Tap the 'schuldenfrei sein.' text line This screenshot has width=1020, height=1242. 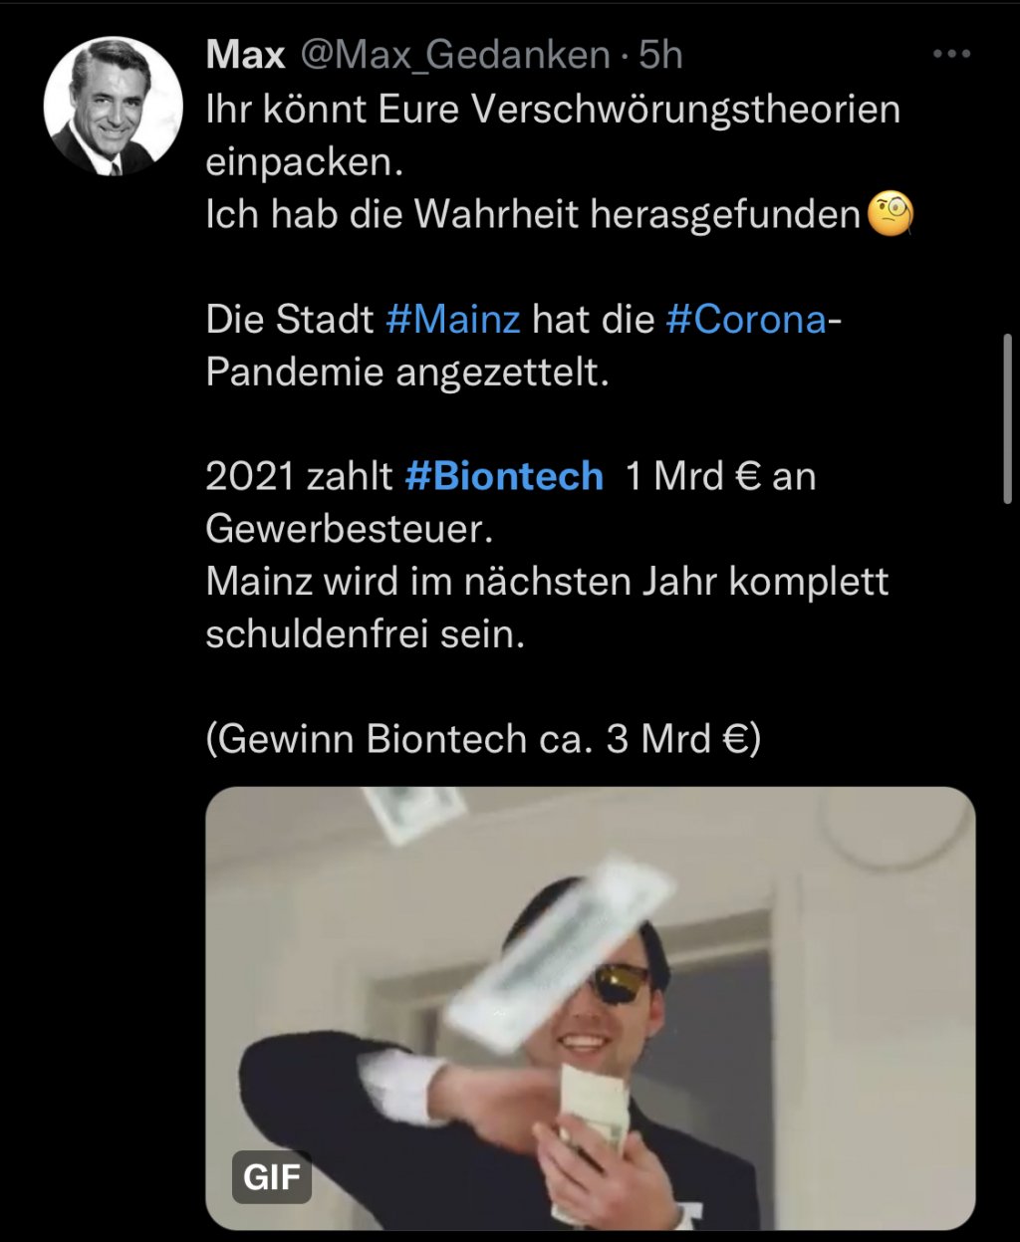coord(365,634)
